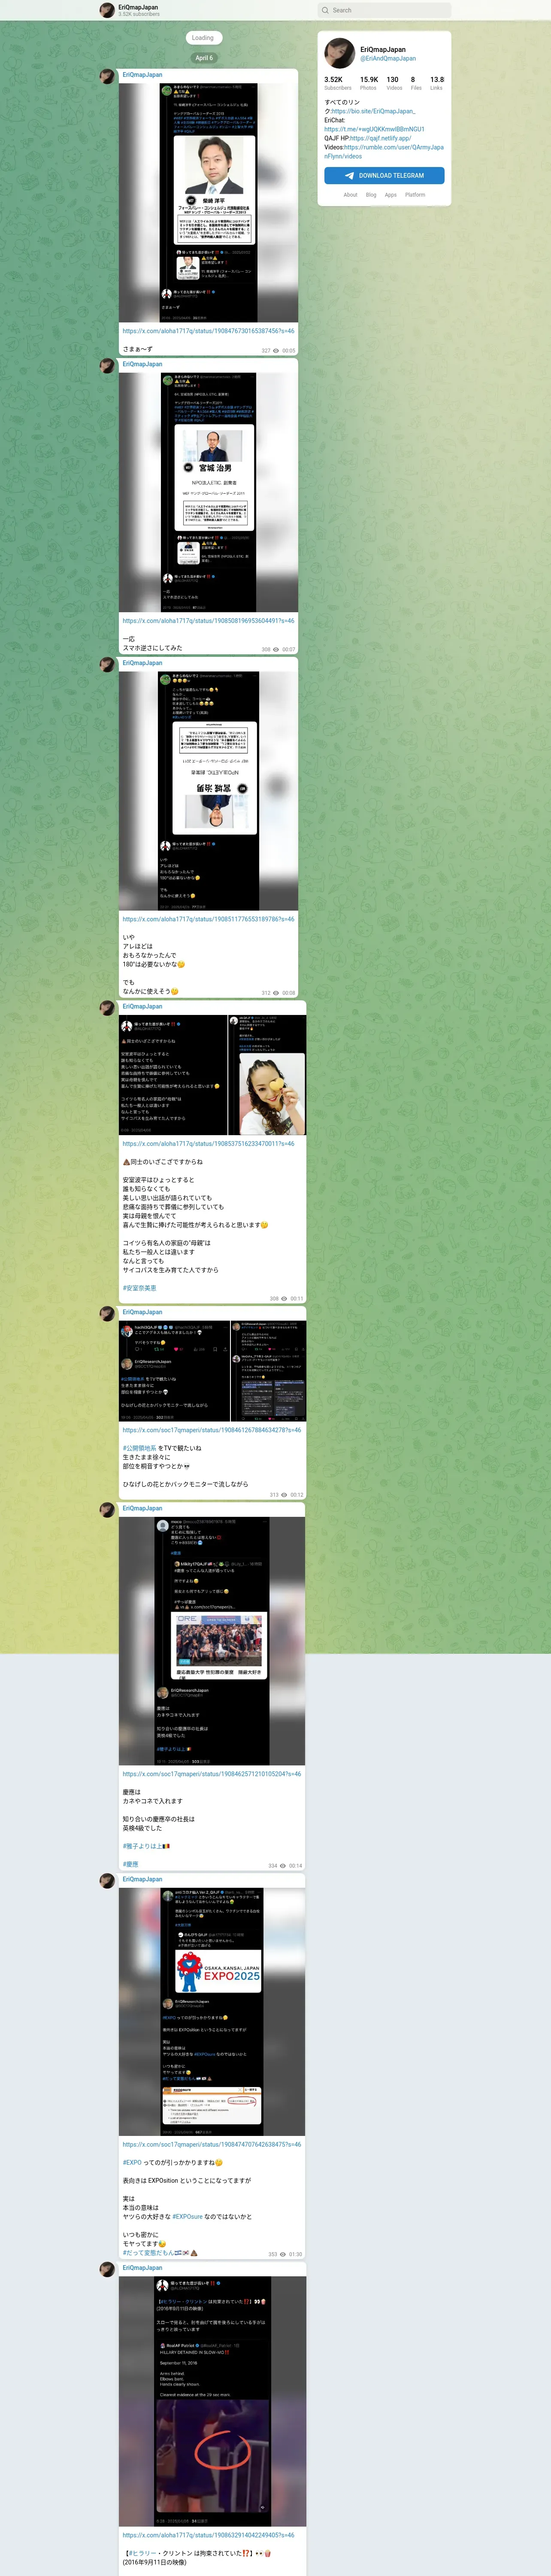Screen dimensions: 551x2576
Task: Open the rumble.com videos link
Action: (384, 151)
